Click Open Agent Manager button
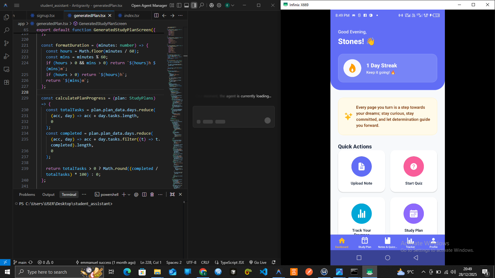 point(149,5)
